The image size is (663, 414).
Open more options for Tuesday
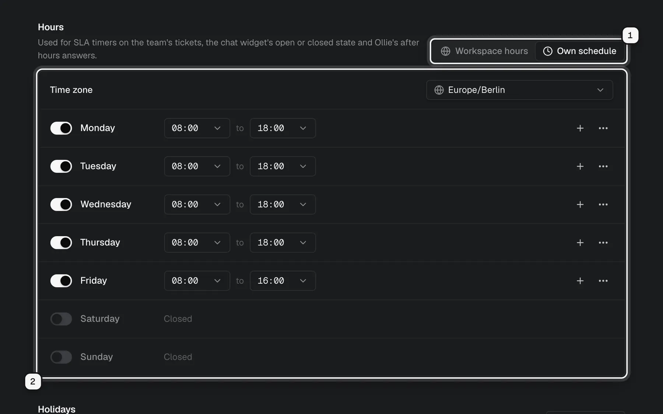point(603,166)
